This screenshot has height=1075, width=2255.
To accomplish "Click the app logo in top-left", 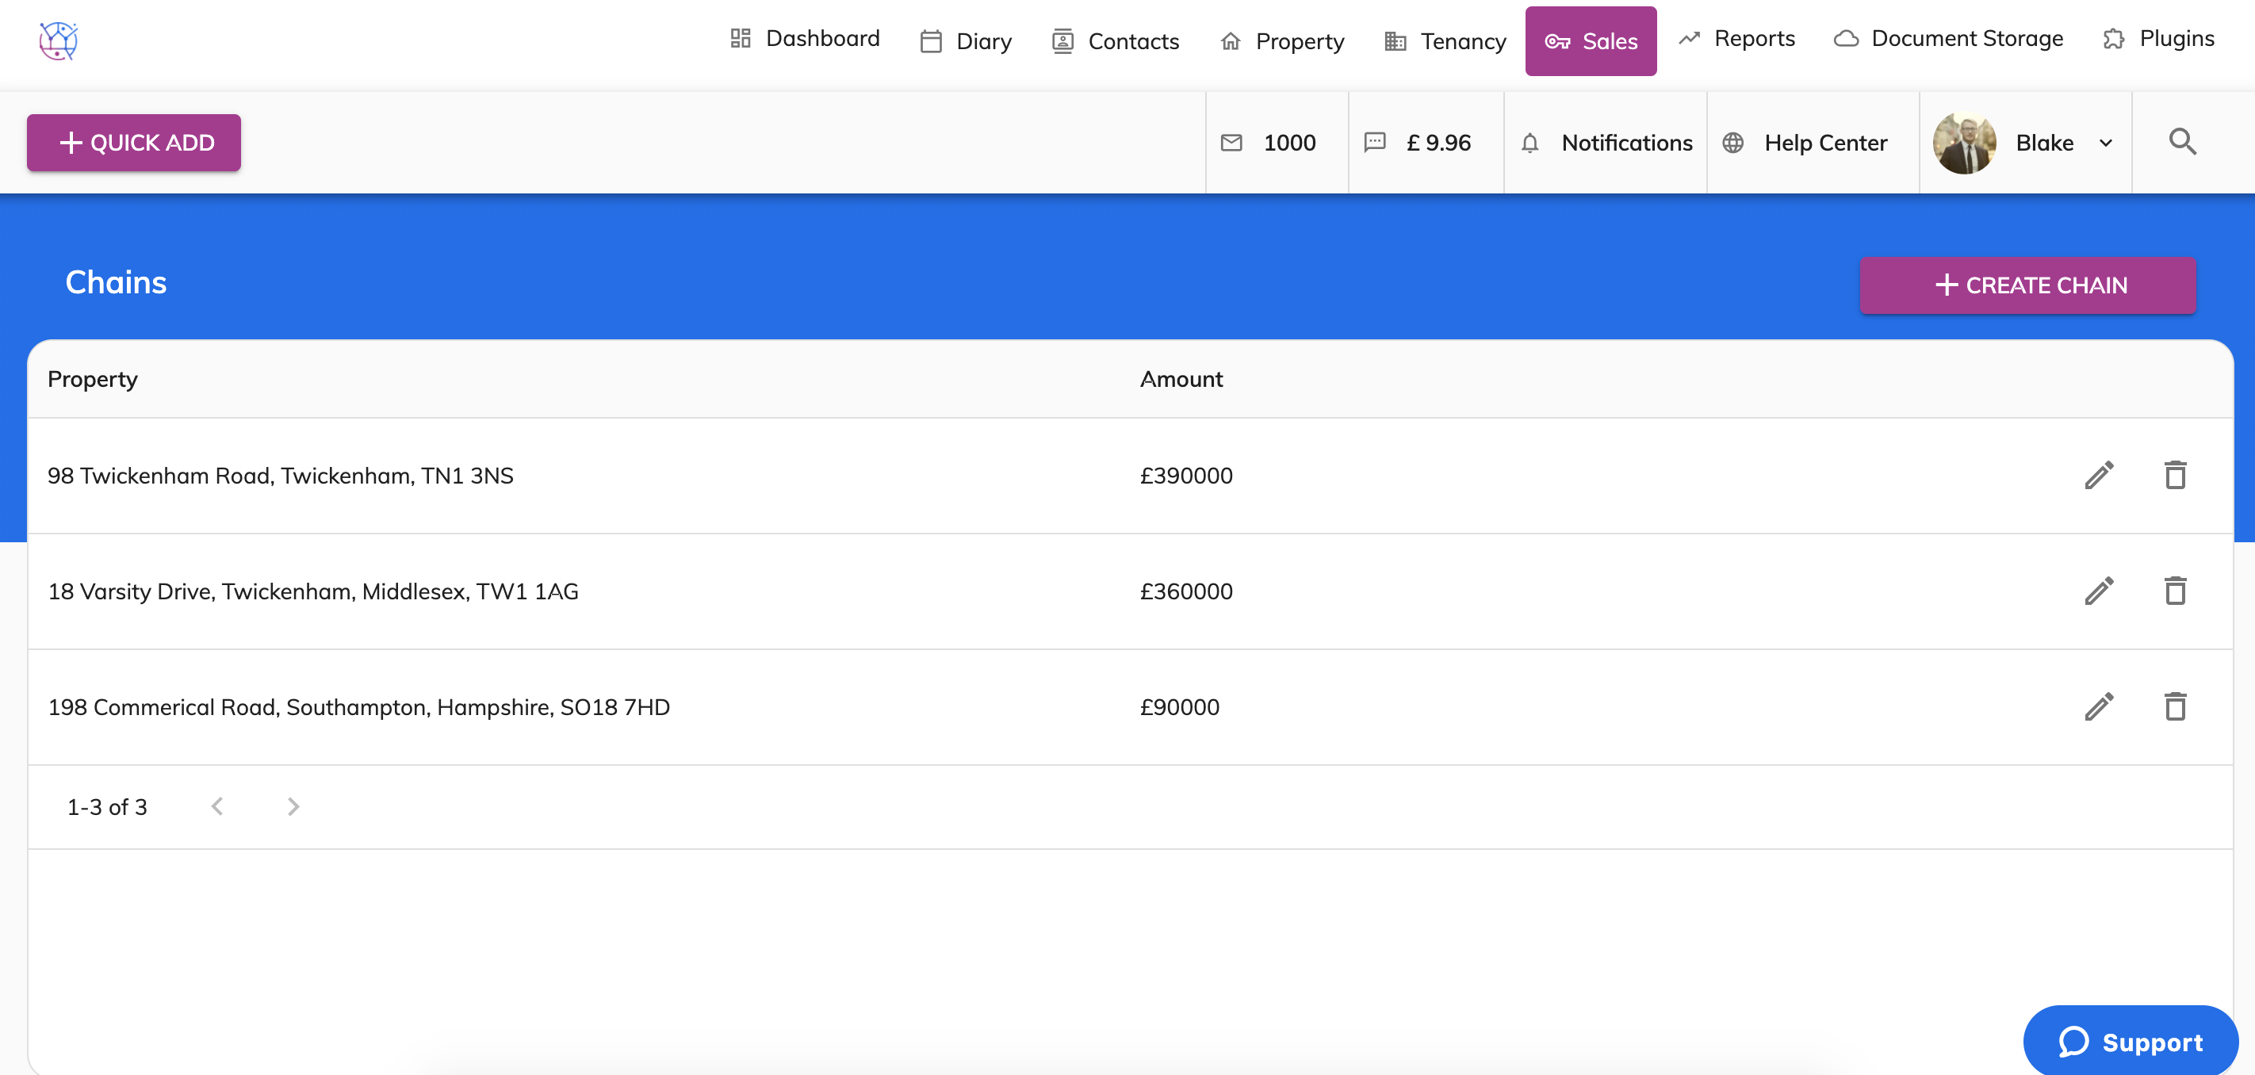I will coord(59,40).
